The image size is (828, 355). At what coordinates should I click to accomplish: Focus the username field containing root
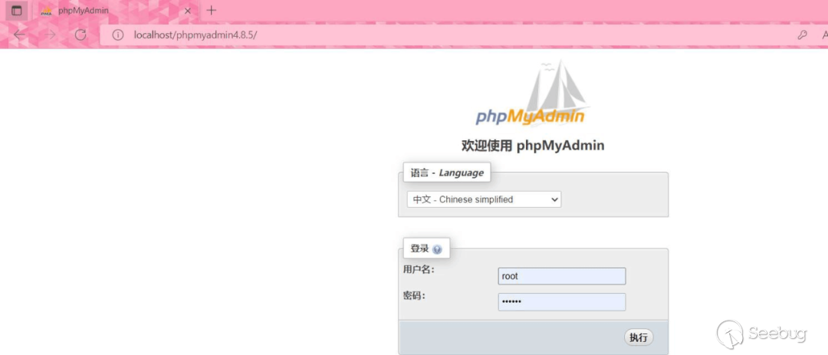pyautogui.click(x=562, y=276)
